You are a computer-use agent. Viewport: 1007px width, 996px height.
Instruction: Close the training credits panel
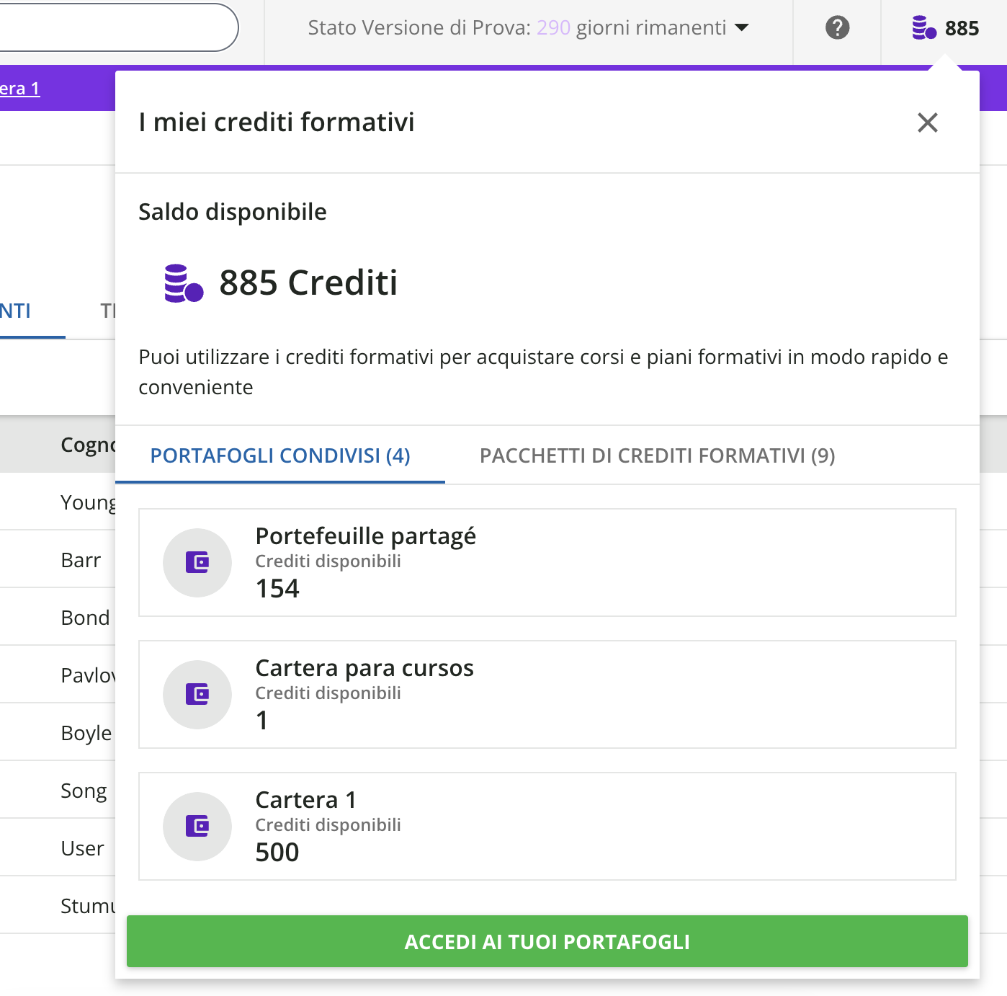(927, 123)
